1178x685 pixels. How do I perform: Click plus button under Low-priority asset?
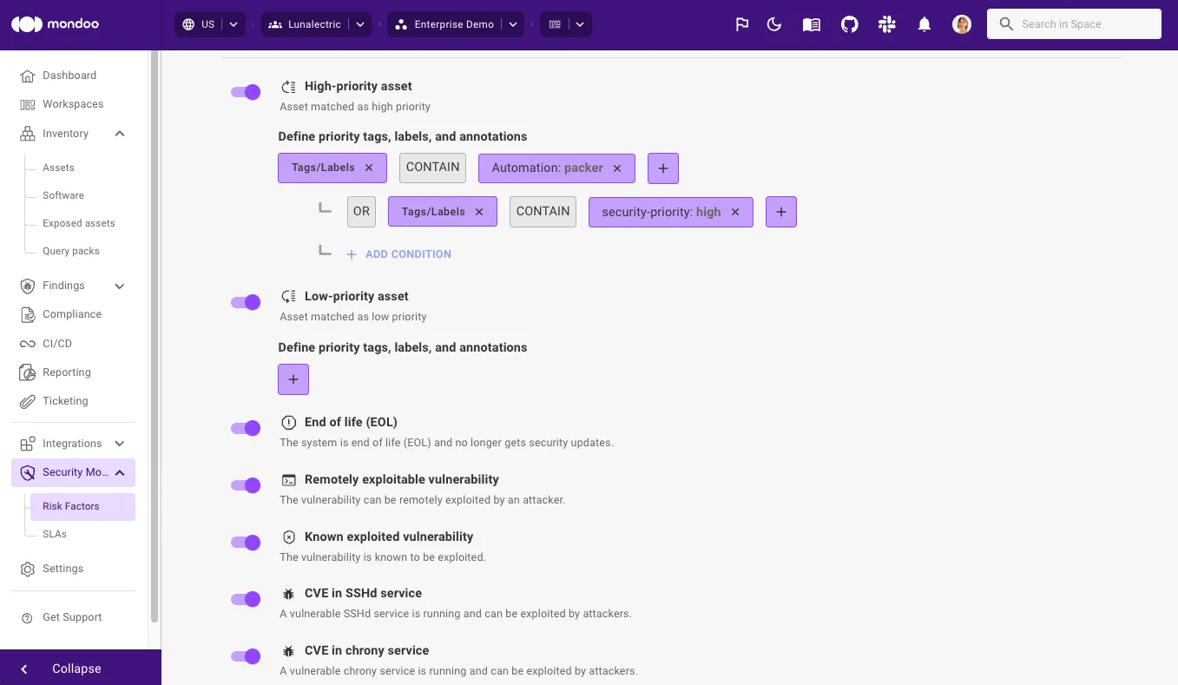click(x=293, y=379)
